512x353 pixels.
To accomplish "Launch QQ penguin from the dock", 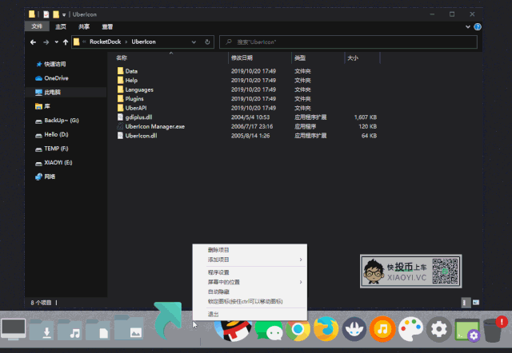I will [233, 331].
